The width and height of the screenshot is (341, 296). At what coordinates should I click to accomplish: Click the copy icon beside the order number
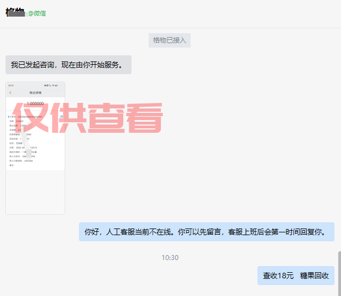60,117
